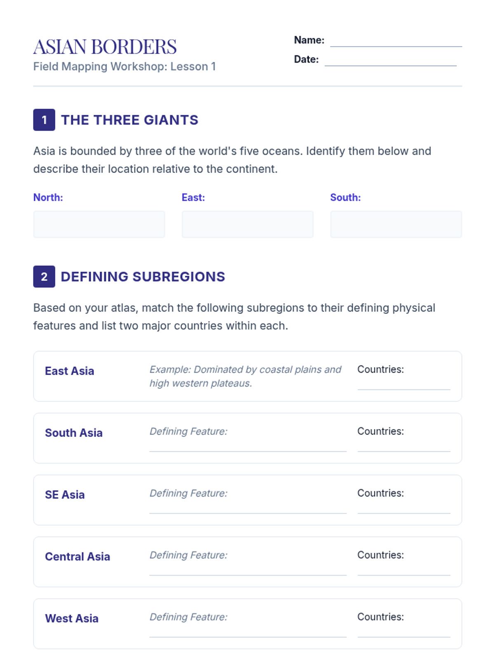Click the Name input line
Screen dimensions: 495x660
coord(396,41)
